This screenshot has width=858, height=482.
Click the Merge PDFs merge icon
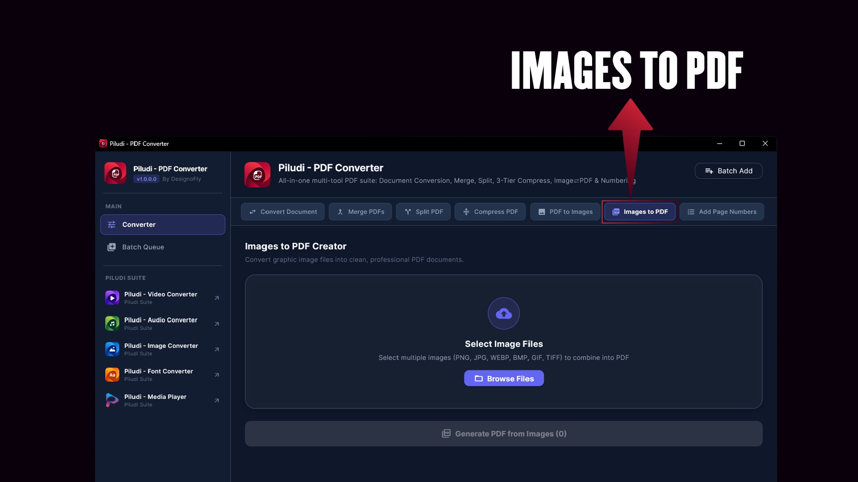click(340, 212)
